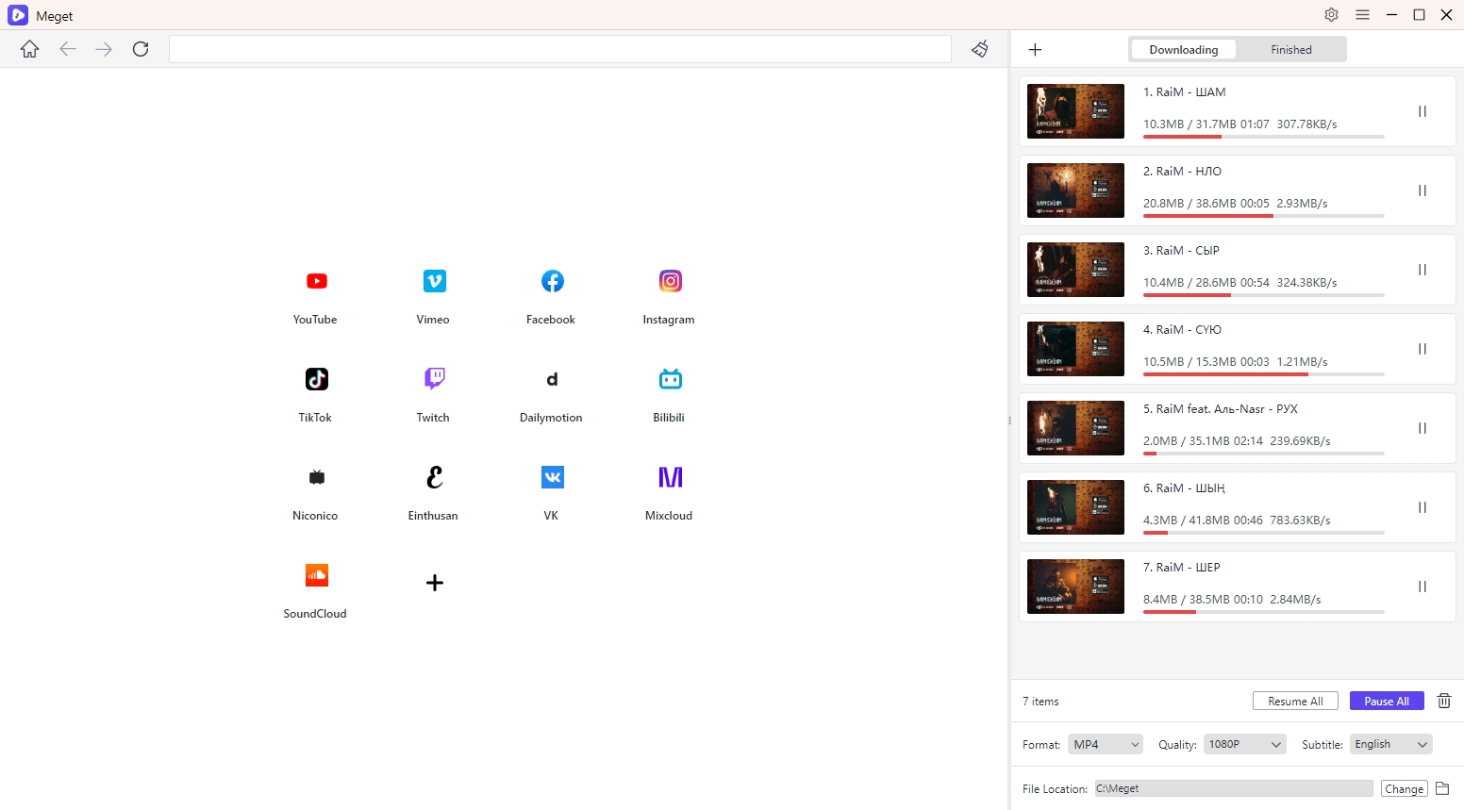This screenshot has width=1464, height=810.
Task: Click the File Location path field
Action: point(1234,788)
